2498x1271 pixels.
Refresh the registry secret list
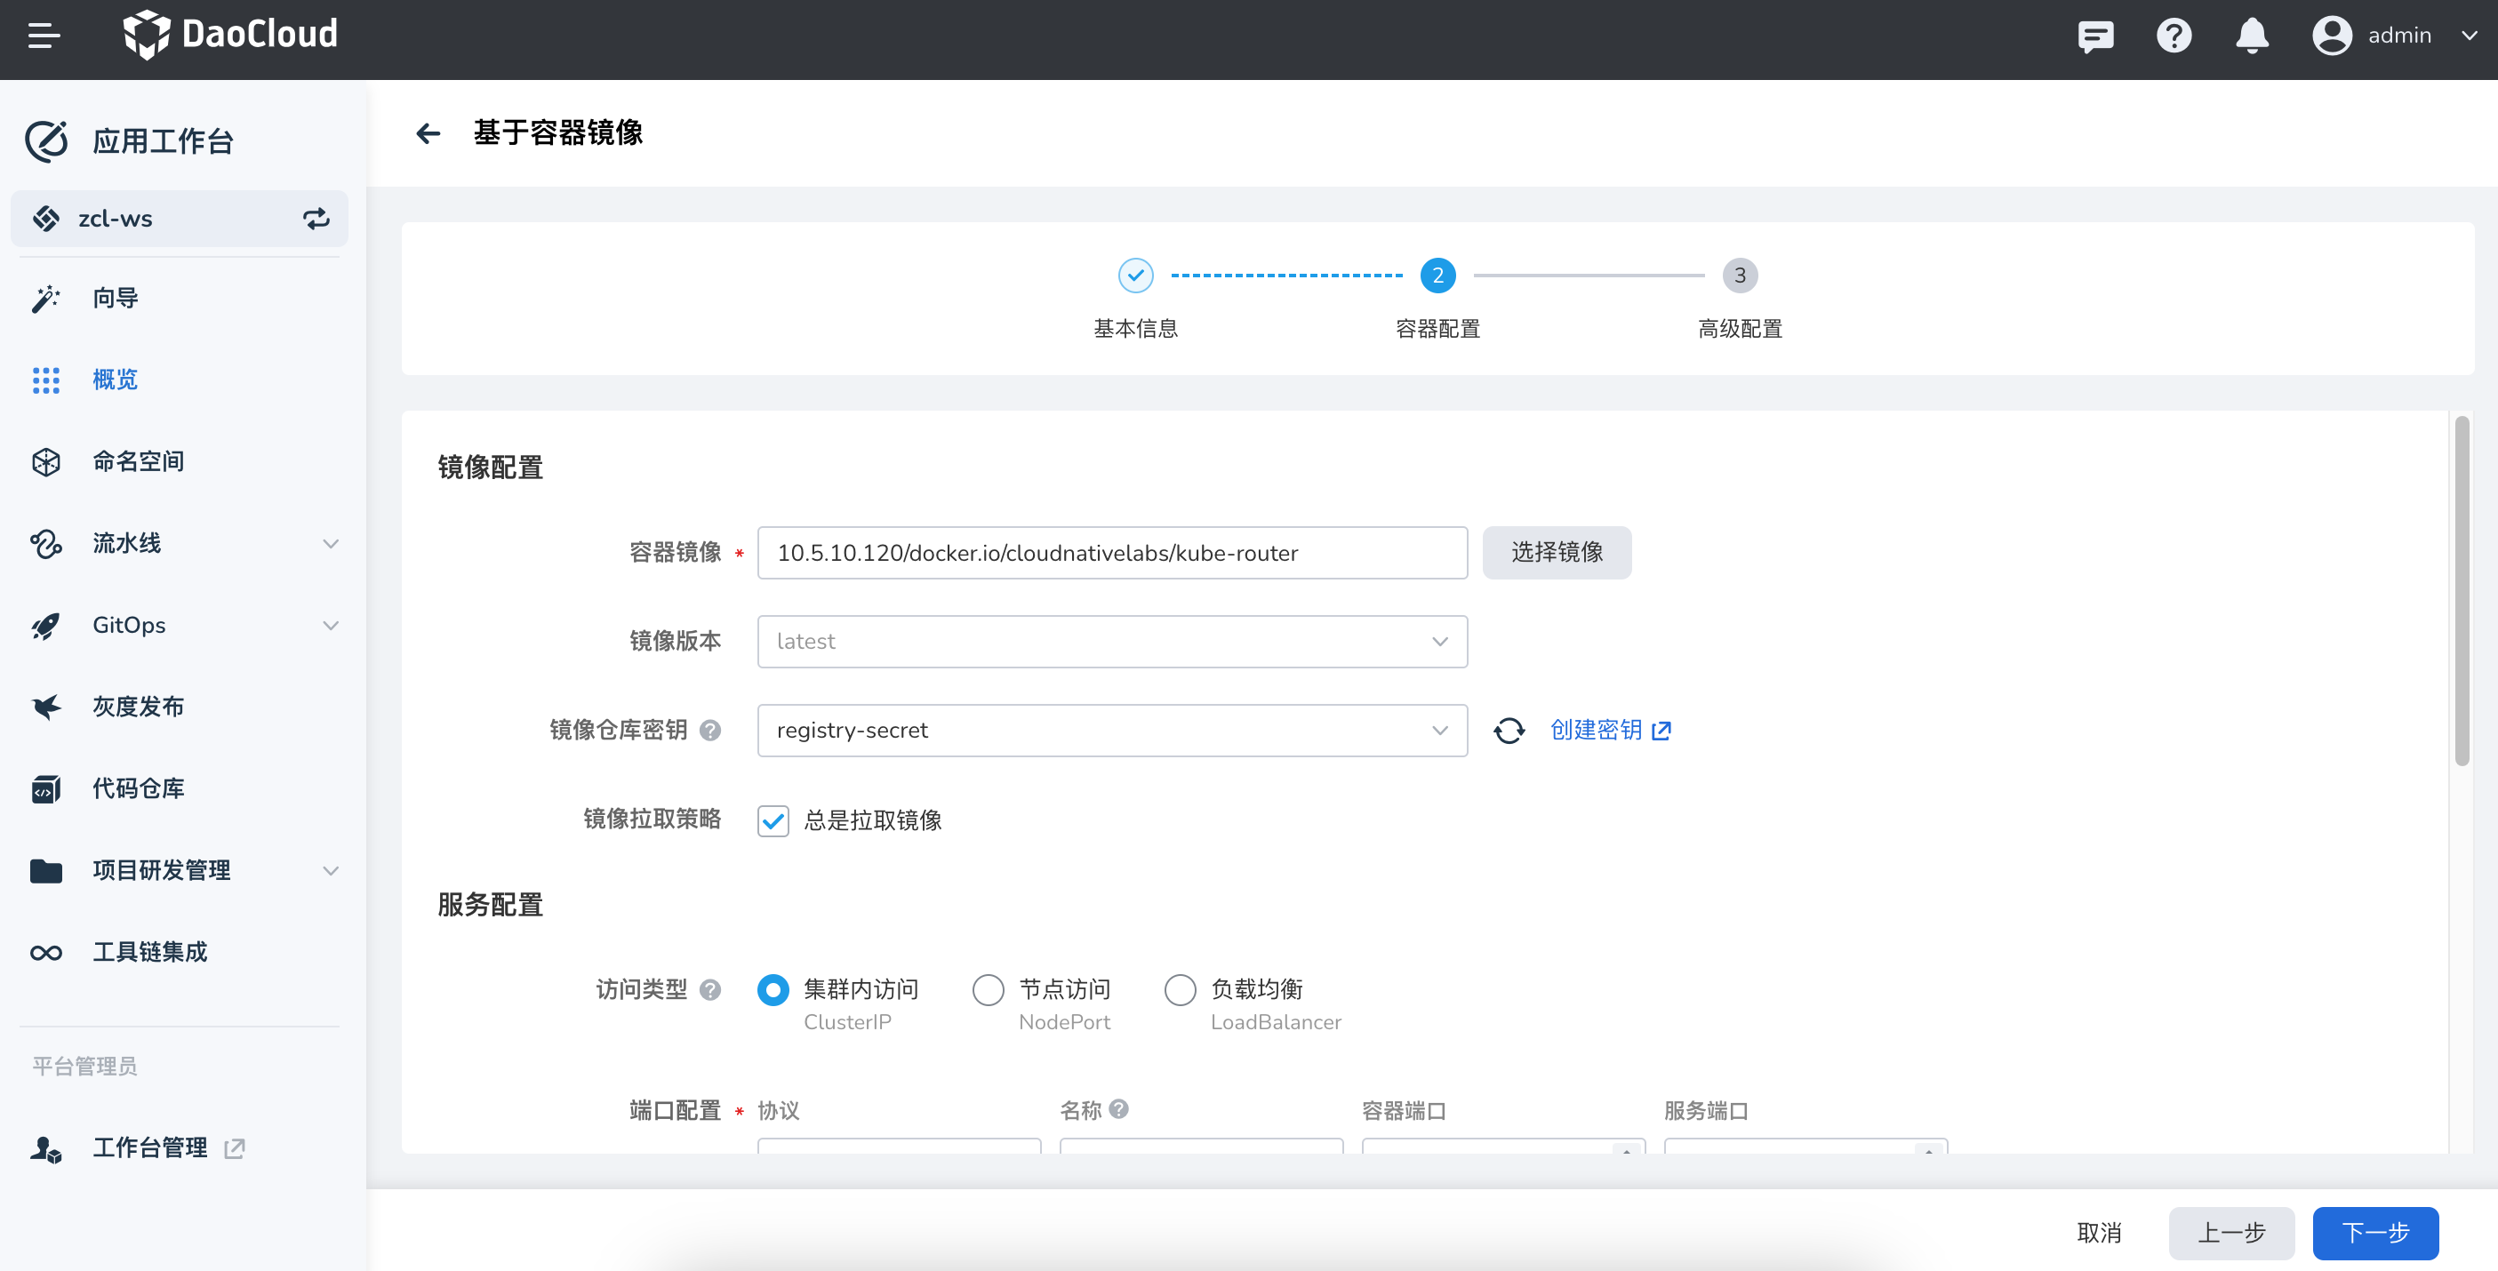tap(1509, 730)
